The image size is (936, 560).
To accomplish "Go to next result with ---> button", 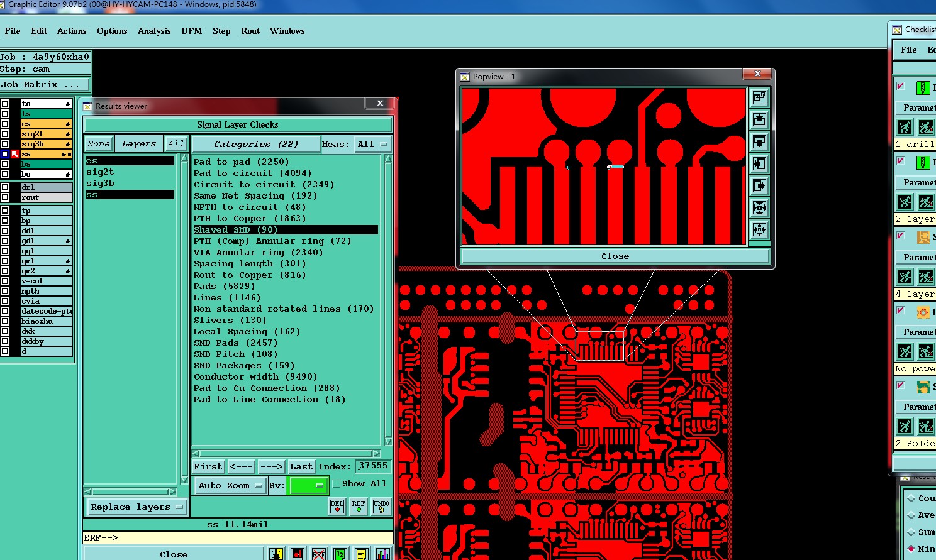I will (x=271, y=466).
